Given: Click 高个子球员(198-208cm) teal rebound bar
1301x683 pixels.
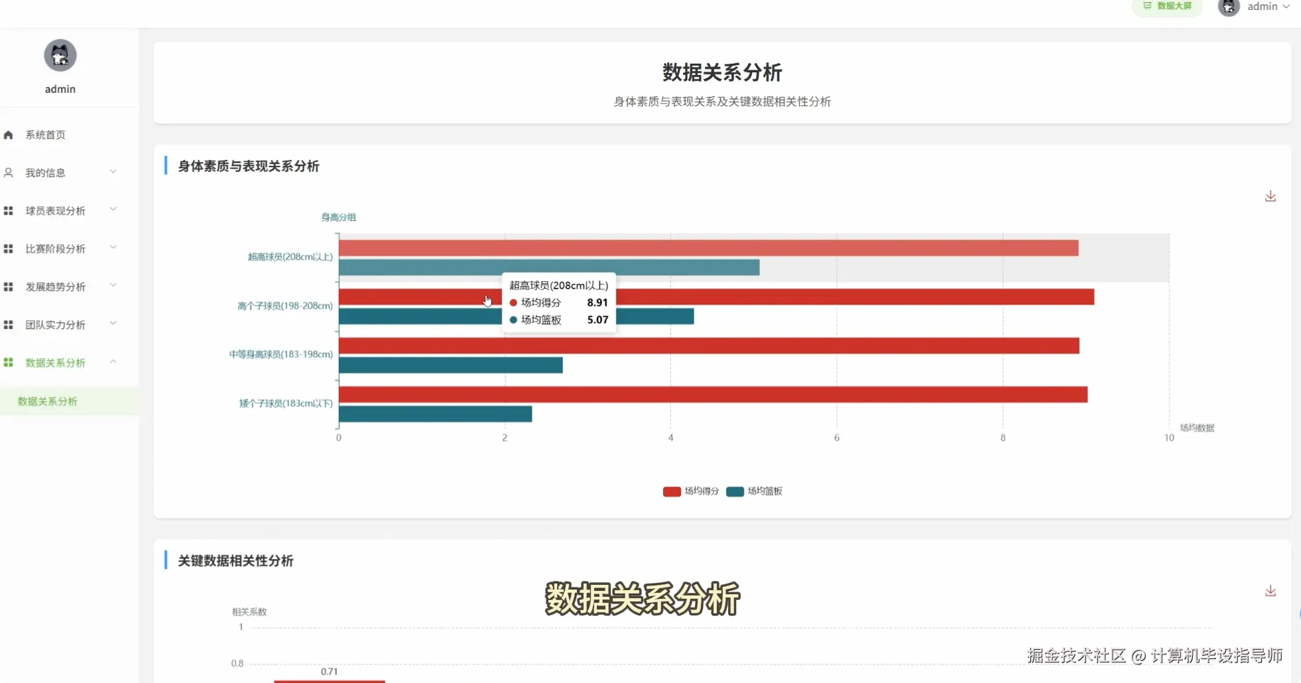Looking at the screenshot, I should 655,316.
